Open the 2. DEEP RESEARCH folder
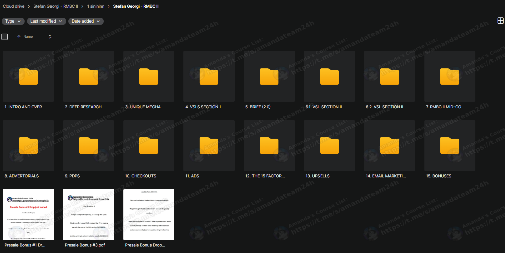Image resolution: width=505 pixels, height=253 pixels. 89,77
